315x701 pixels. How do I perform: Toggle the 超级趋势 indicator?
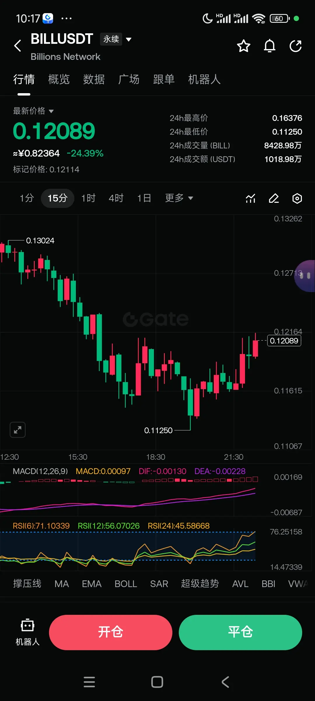(x=200, y=584)
